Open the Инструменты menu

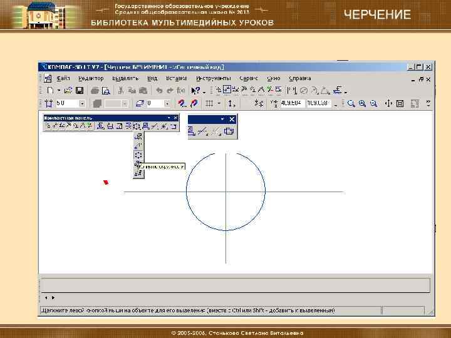(213, 78)
